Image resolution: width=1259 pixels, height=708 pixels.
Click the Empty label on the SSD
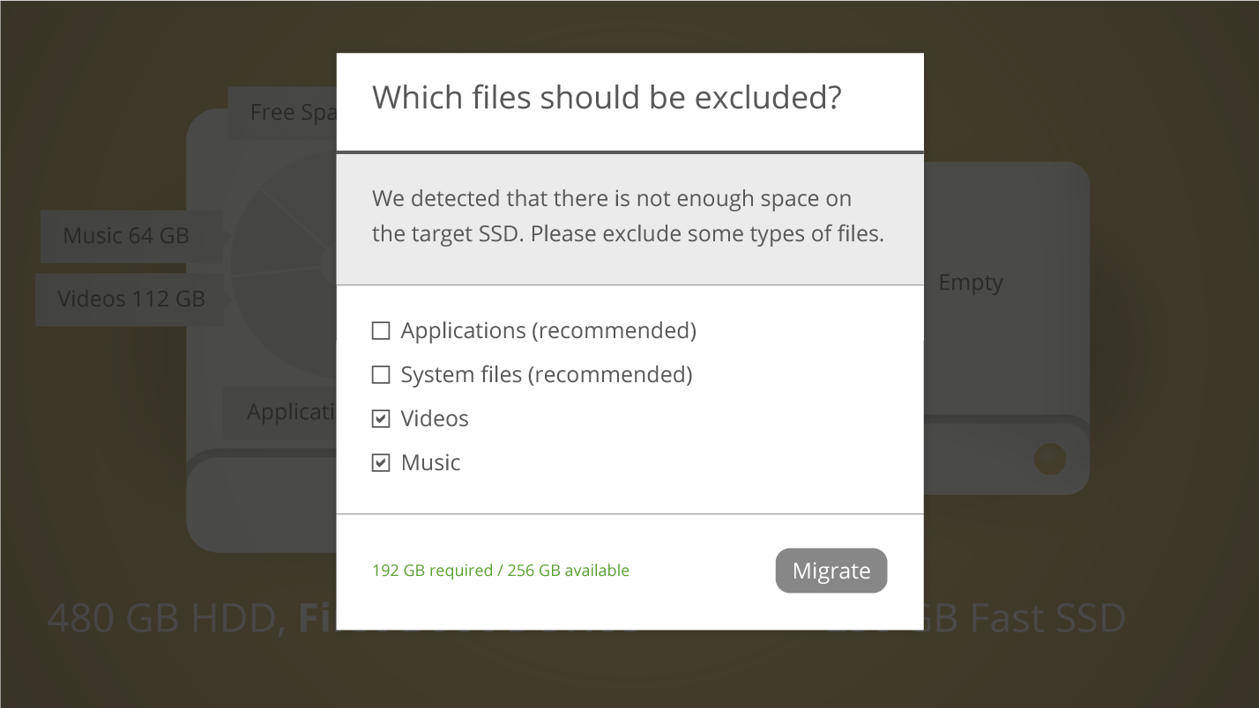[x=970, y=283]
